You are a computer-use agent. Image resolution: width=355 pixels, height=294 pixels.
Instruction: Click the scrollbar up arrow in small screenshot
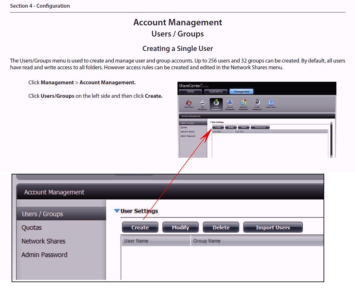coord(331,123)
